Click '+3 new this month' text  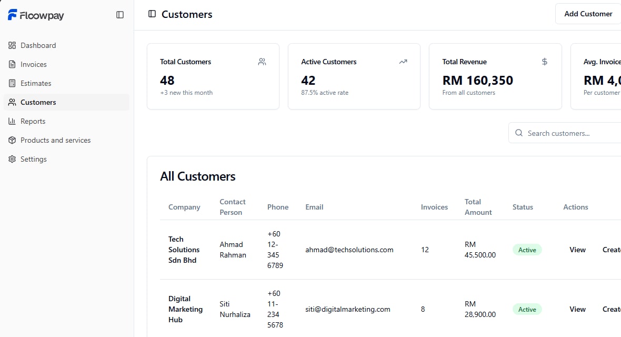(186, 93)
